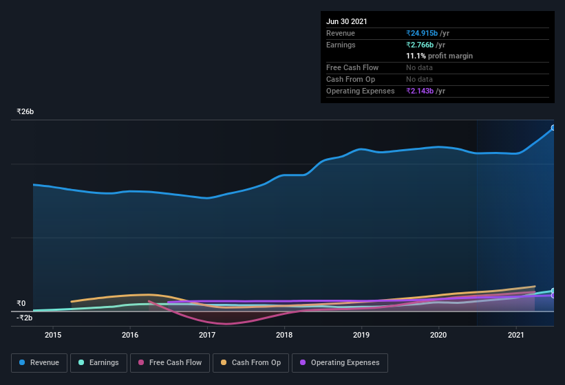Click the ₹2.766b earnings value
565x385 pixels.
coord(420,45)
